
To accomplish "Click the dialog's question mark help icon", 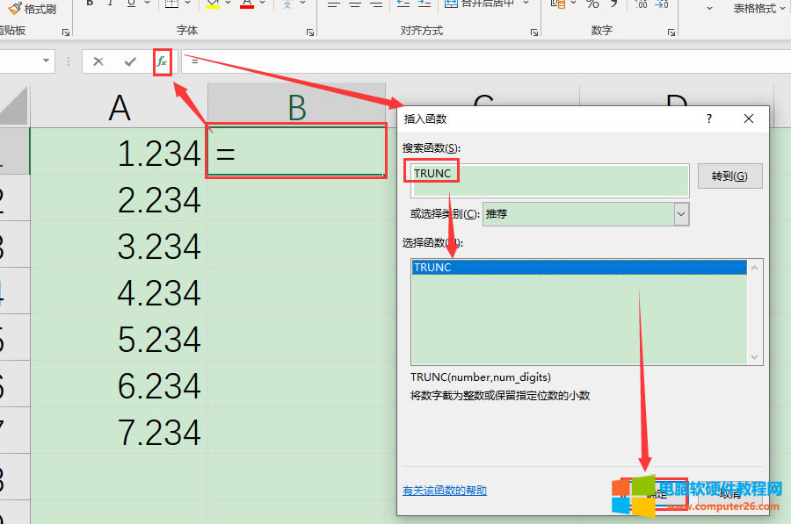I will point(709,118).
